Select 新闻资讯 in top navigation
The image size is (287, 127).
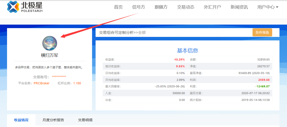239,7
